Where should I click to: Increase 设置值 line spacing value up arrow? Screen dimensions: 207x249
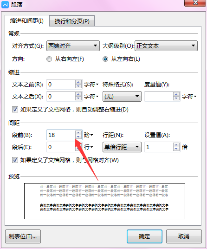[x=176, y=145]
